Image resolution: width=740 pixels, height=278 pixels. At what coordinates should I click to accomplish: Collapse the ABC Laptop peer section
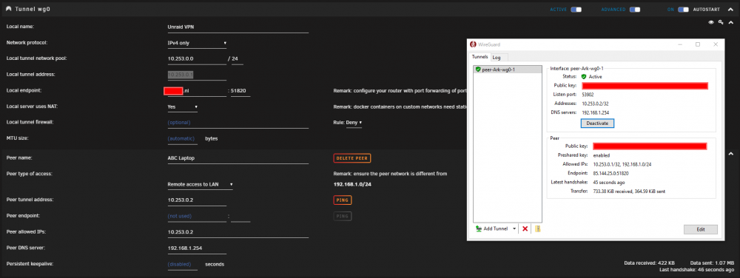coord(731,154)
